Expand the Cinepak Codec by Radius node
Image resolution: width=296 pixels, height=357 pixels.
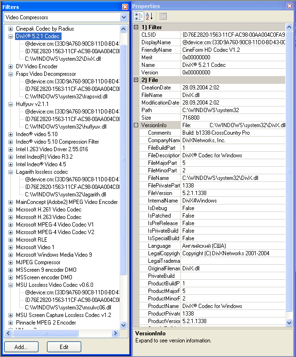10,29
